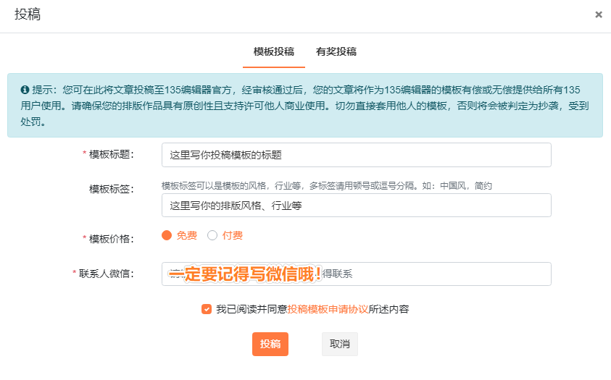The height and width of the screenshot is (380, 611).
Task: Toggle the agreement checkbox 我已阅读并同意
Action: click(x=207, y=309)
